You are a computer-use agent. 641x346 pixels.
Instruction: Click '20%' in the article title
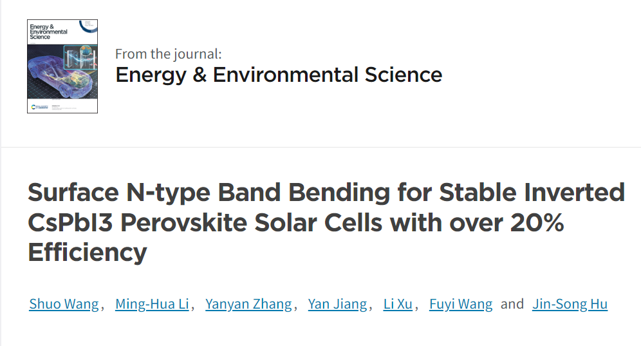click(x=537, y=223)
